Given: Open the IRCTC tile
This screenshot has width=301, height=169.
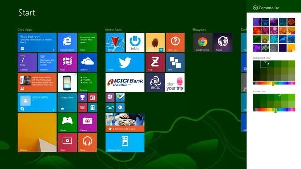Looking at the screenshot, I should (155, 83).
